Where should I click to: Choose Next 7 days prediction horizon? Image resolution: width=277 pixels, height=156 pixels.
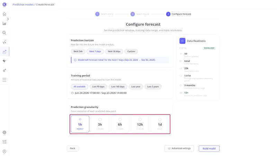tap(95, 51)
